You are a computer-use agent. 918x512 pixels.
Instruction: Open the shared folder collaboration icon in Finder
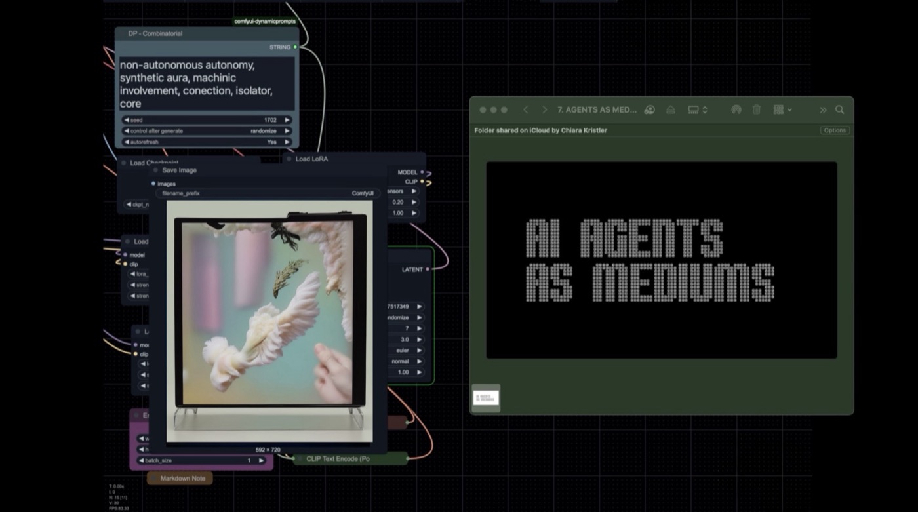(650, 110)
